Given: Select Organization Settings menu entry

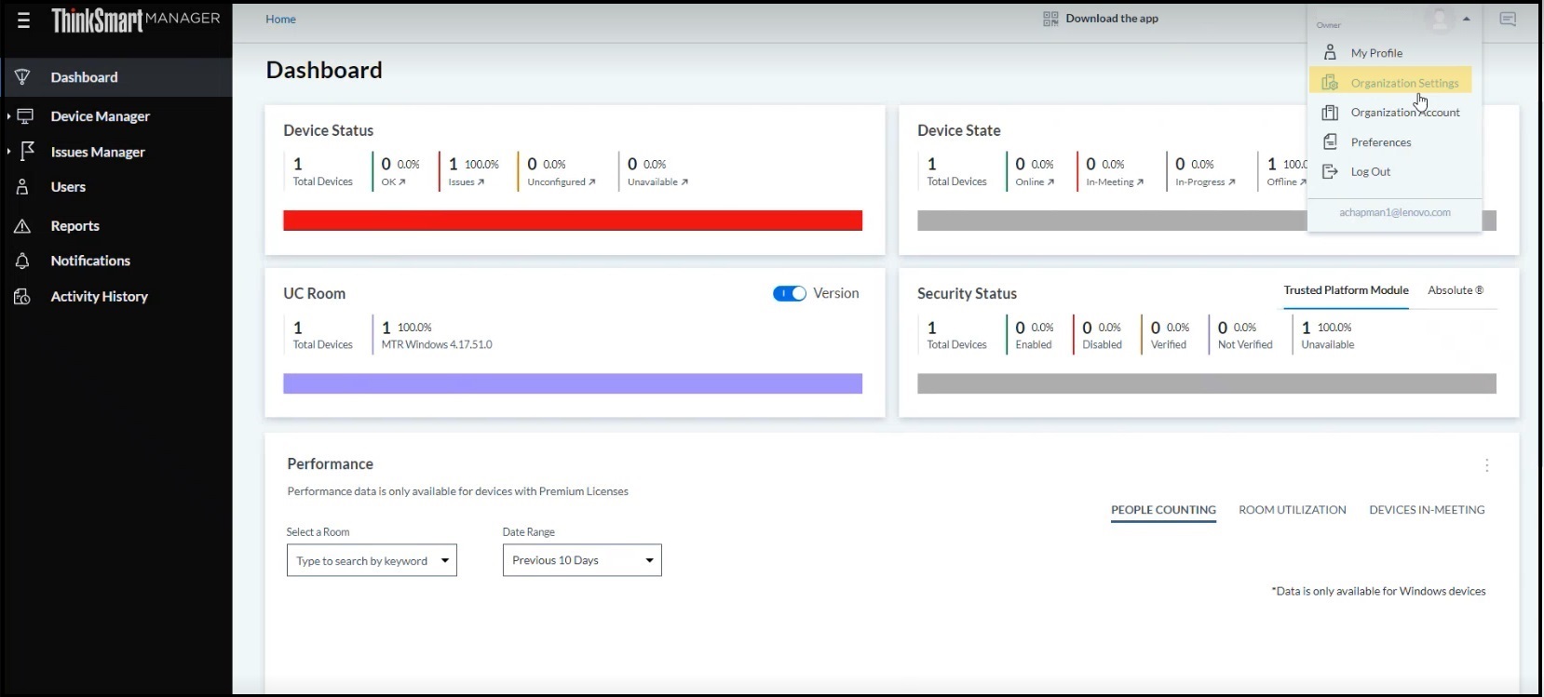Looking at the screenshot, I should [x=1390, y=83].
